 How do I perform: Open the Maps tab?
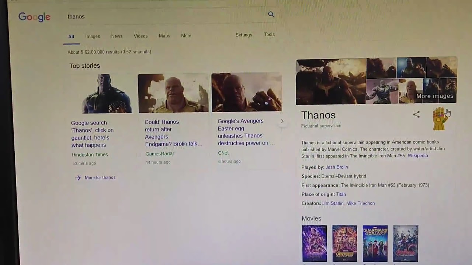(x=164, y=36)
